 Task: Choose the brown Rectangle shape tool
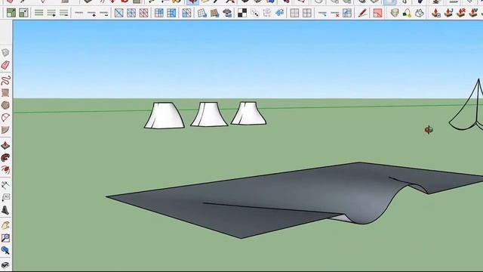coord(5,92)
